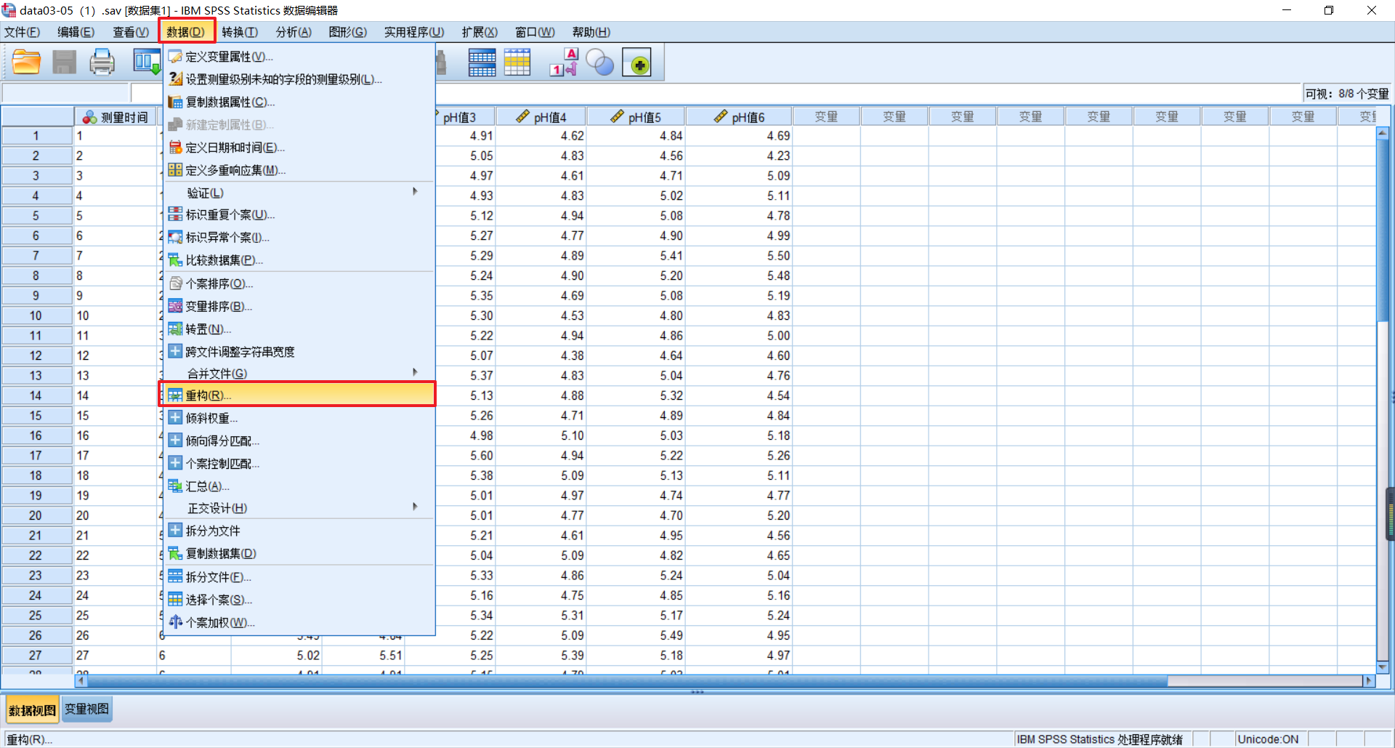Select the 测量时间 column header

(x=116, y=117)
